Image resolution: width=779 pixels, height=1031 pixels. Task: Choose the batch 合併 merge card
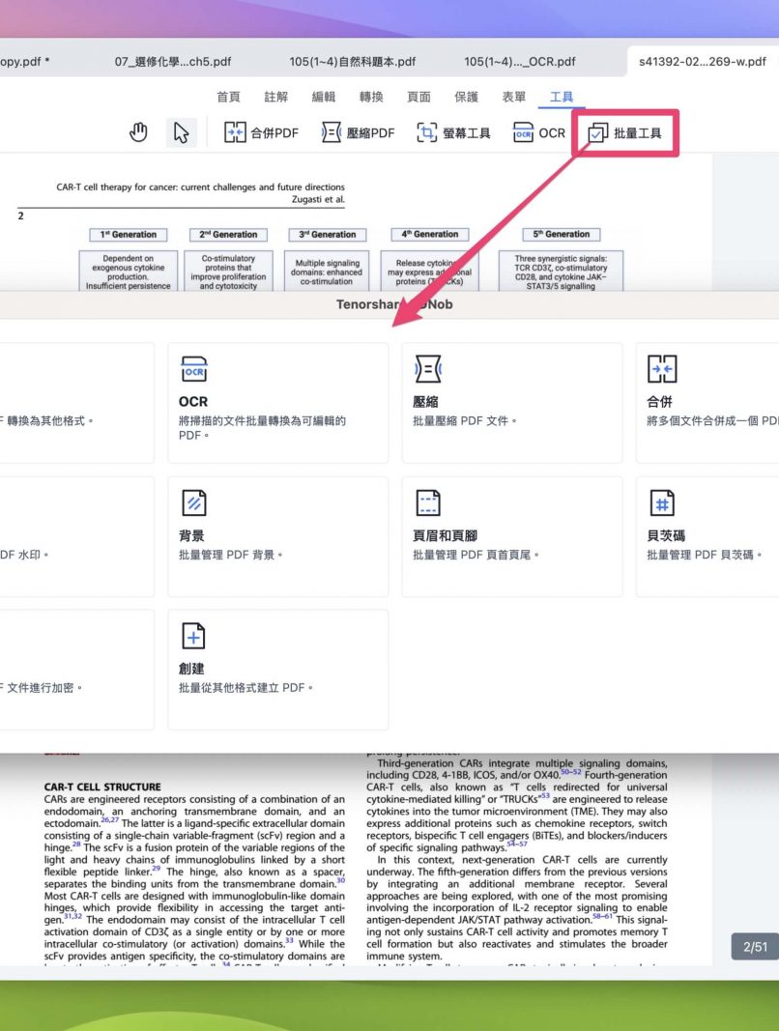pyautogui.click(x=713, y=402)
